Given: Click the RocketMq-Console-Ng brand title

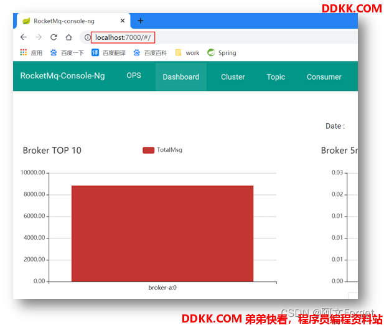Looking at the screenshot, I should pos(62,76).
